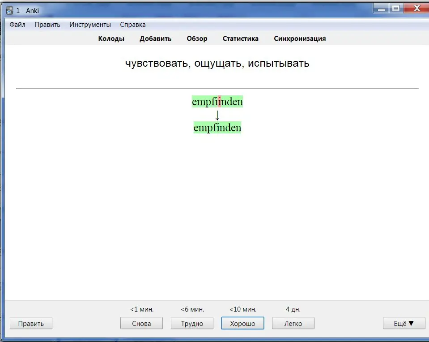Click the '<1 мин.' interval label

[x=142, y=309]
